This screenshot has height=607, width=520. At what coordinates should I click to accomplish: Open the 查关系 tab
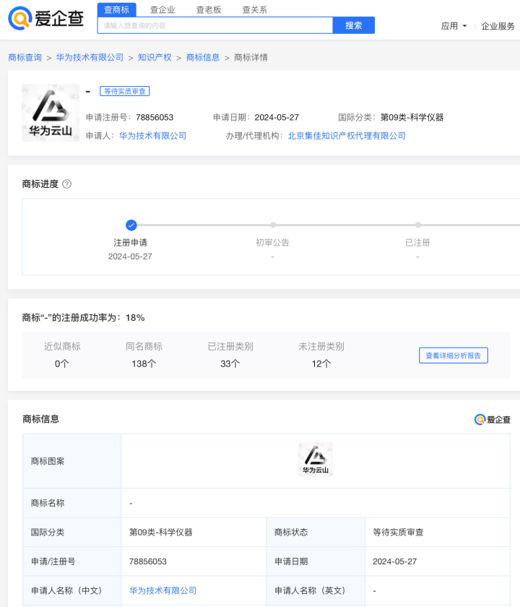pos(254,9)
